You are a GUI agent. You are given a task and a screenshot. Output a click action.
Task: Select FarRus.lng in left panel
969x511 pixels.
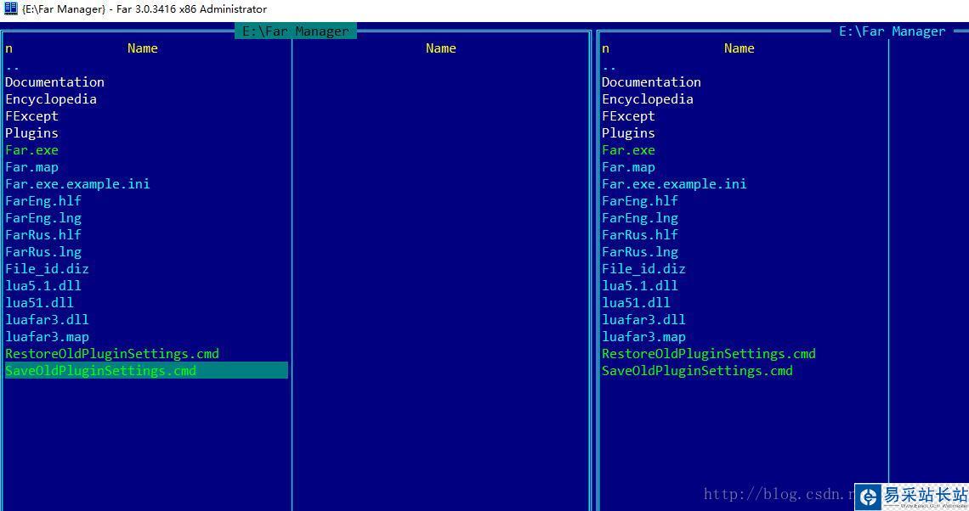point(43,252)
